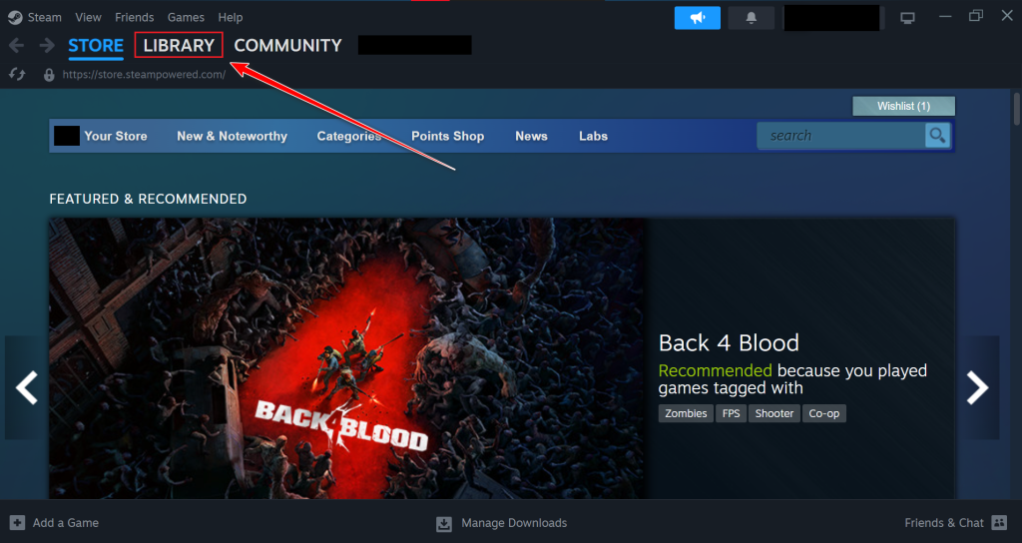The width and height of the screenshot is (1022, 543).
Task: Click FEATURED & RECOMMENDED heading
Action: (x=148, y=199)
